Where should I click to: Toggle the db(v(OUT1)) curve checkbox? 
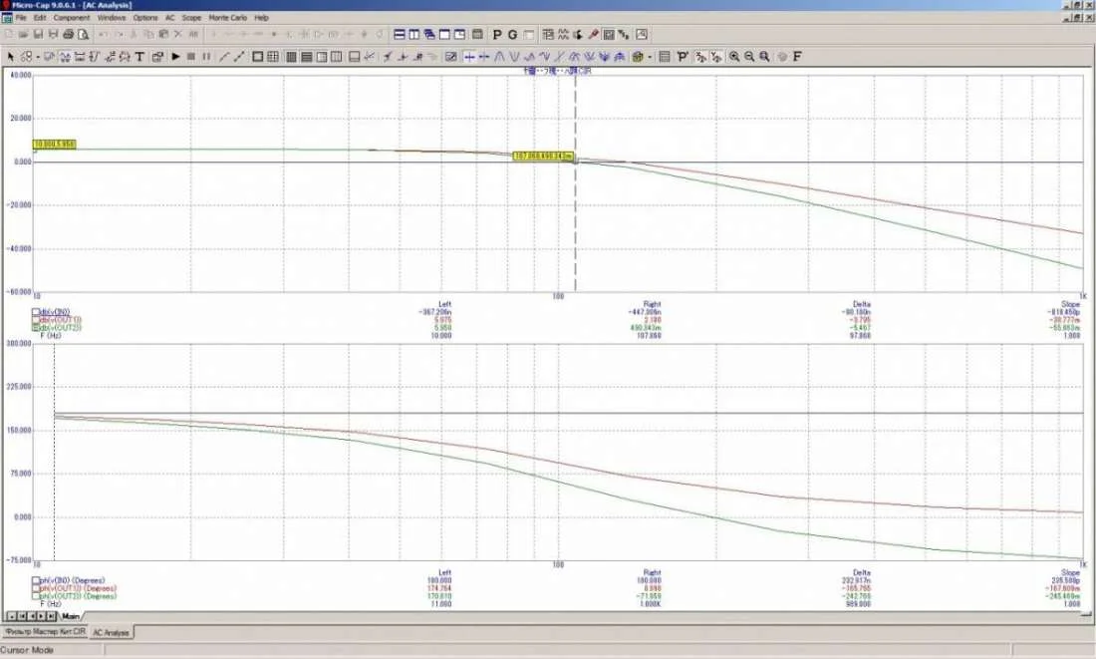[36, 320]
